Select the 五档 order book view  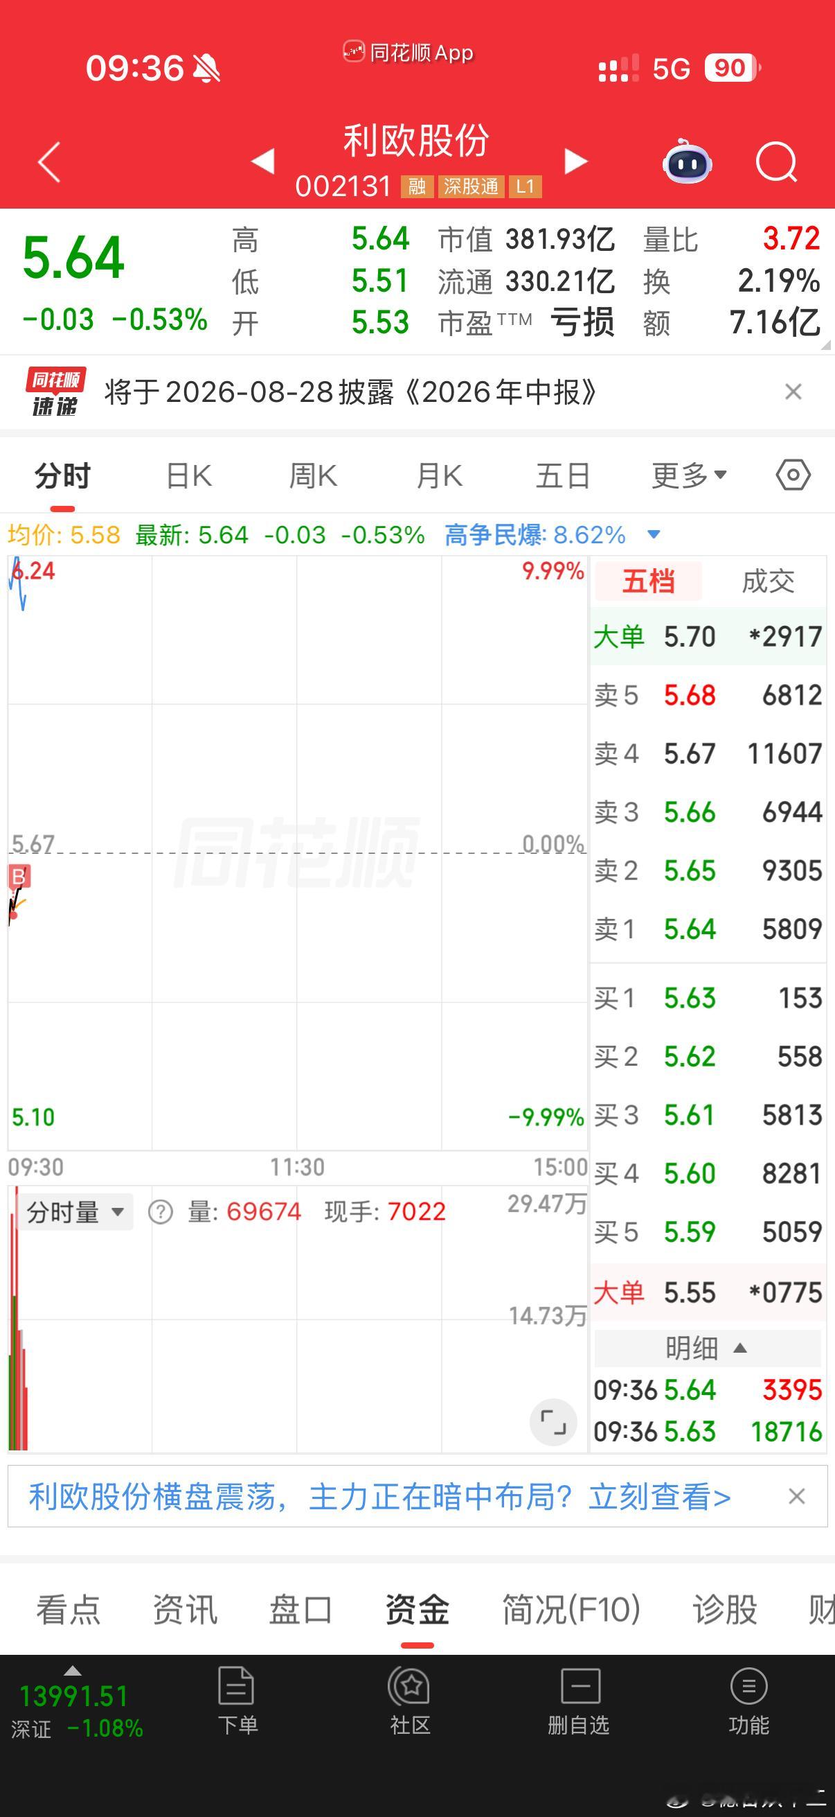[648, 581]
